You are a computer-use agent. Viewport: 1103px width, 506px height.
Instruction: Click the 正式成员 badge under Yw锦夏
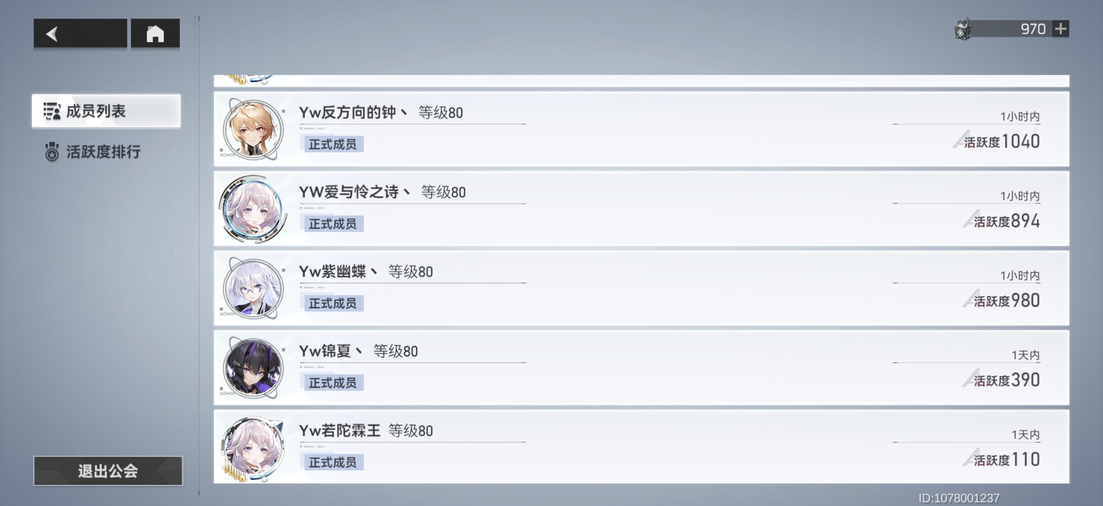coord(332,383)
